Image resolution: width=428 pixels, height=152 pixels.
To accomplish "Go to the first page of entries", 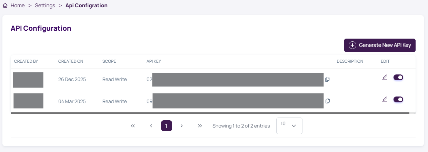I will click(x=133, y=126).
